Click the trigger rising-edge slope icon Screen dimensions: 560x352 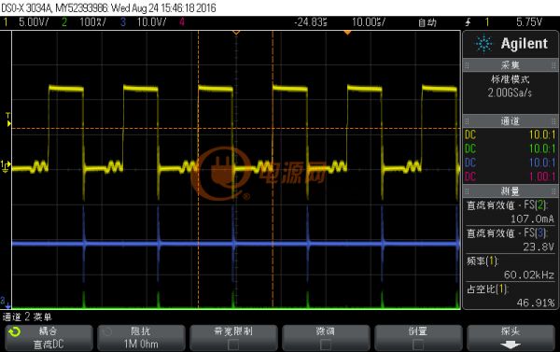click(468, 22)
